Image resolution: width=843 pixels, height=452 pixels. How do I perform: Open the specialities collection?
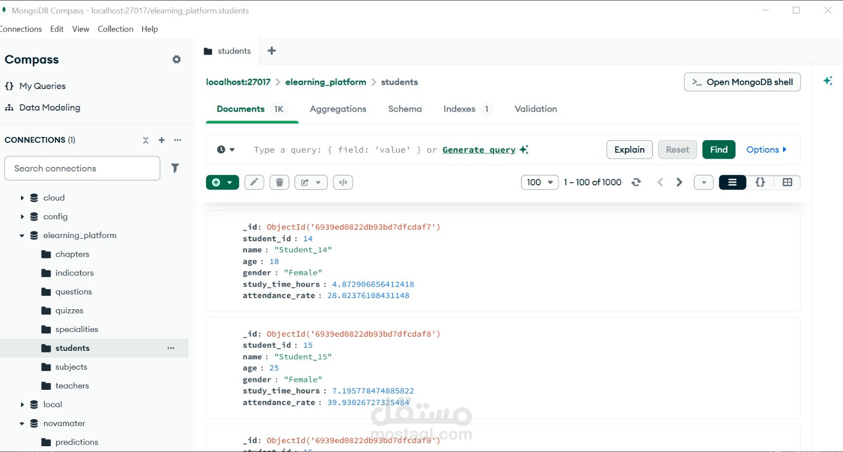76,329
